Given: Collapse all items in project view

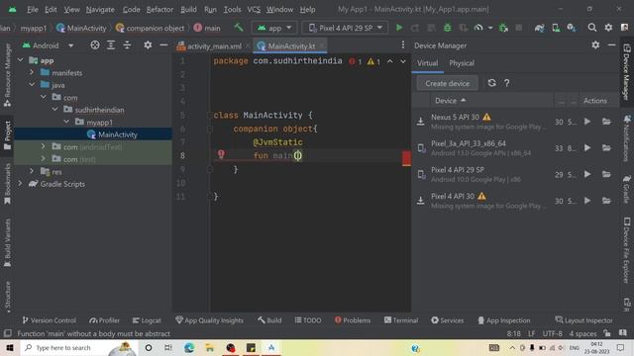Looking at the screenshot, I should pos(127,45).
